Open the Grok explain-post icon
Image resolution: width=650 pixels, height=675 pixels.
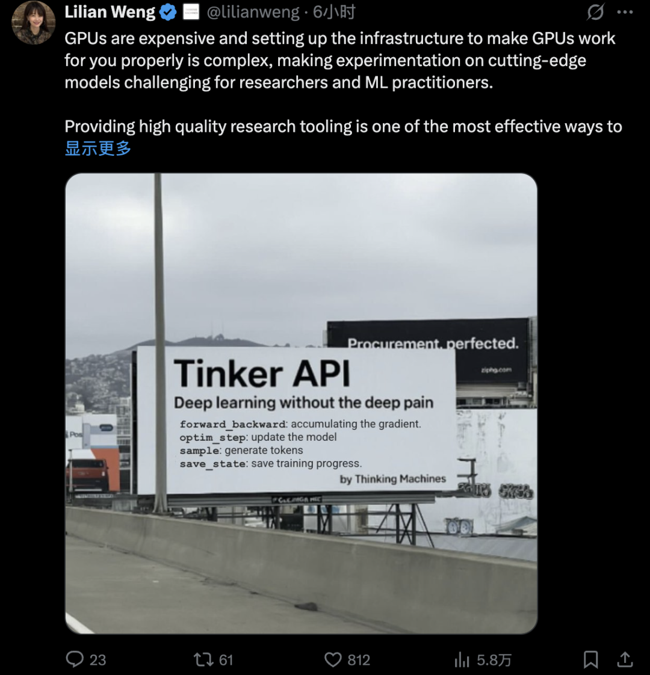coord(595,12)
